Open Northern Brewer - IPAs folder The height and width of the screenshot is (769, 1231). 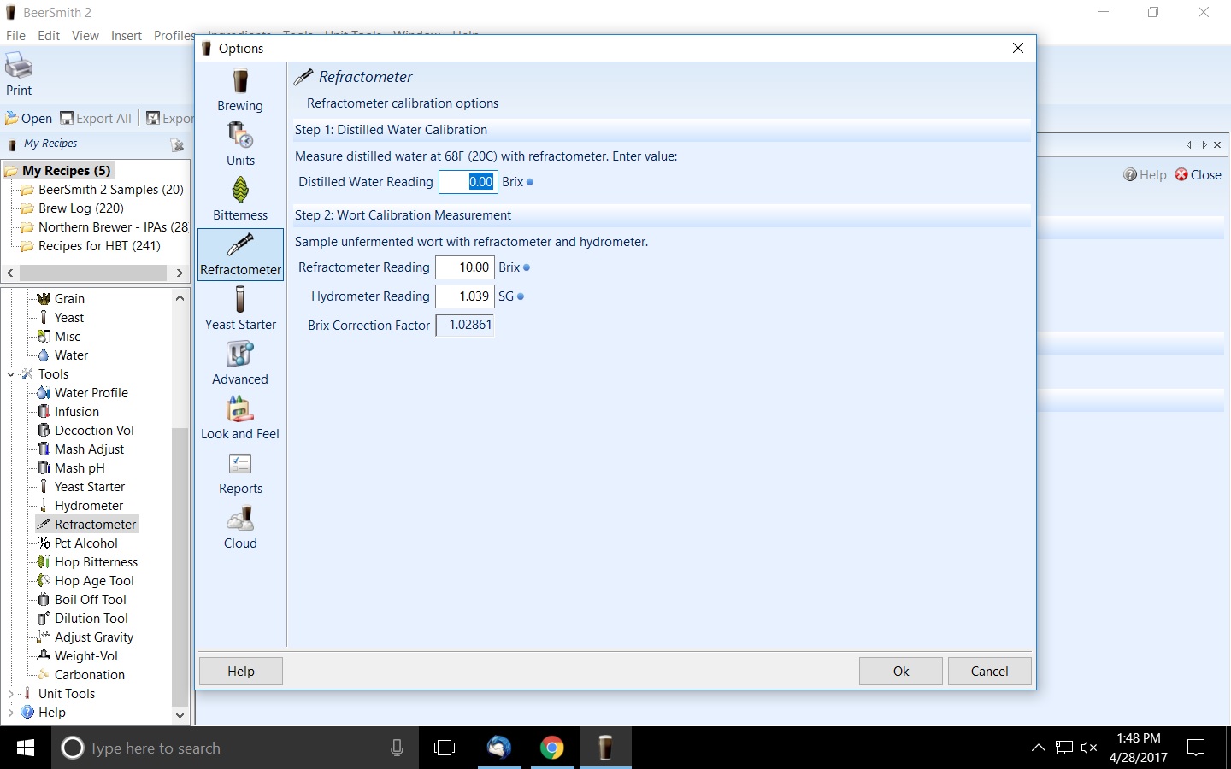click(103, 227)
